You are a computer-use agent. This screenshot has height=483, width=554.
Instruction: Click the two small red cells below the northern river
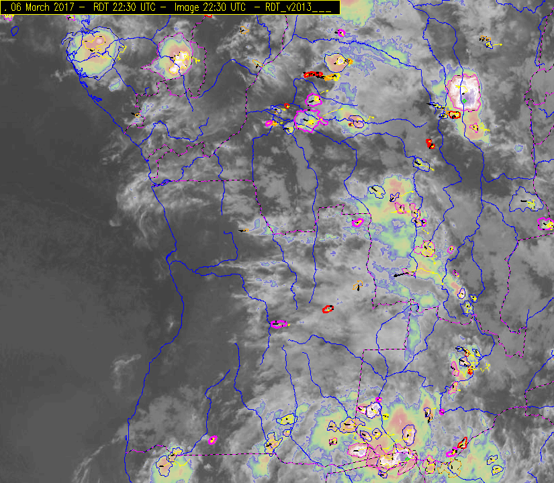tap(430, 143)
